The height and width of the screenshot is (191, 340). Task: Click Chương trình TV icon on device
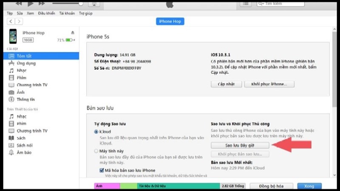click(x=11, y=131)
